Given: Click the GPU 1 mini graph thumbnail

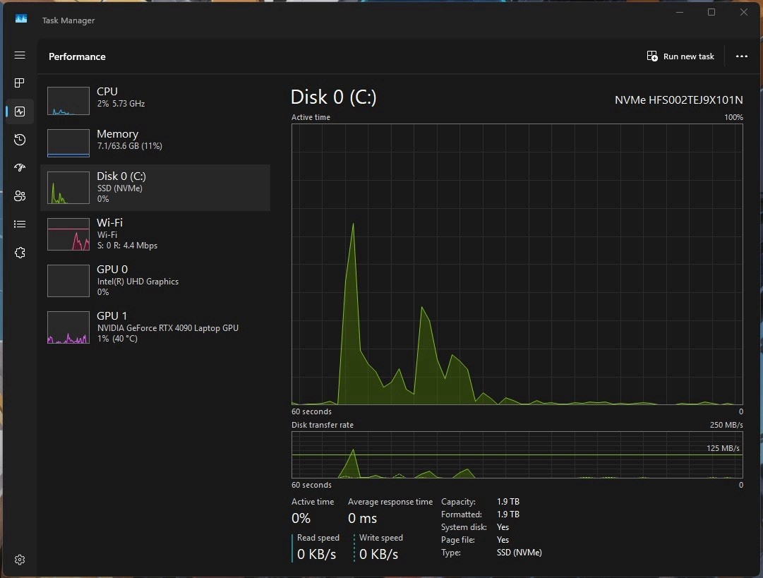Looking at the screenshot, I should pyautogui.click(x=68, y=327).
